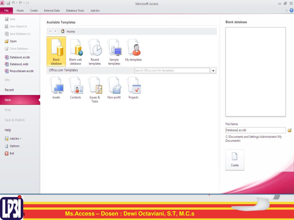Choose the Blank web database template

coord(76,52)
